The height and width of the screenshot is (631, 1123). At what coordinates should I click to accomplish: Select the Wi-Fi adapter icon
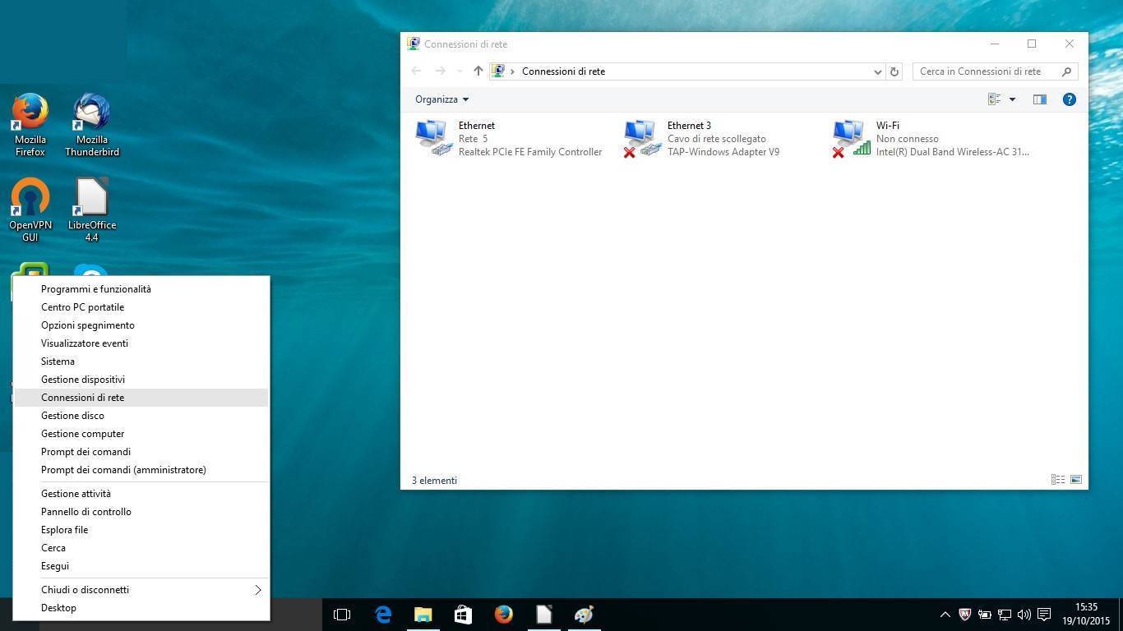(851, 138)
